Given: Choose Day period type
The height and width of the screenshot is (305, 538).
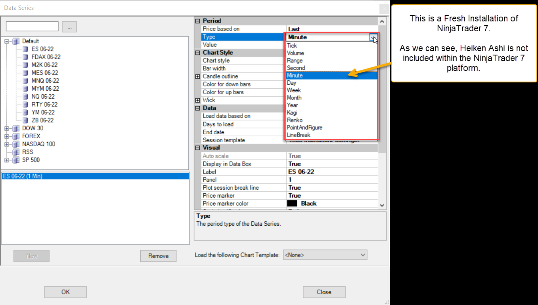Looking at the screenshot, I should [331, 83].
